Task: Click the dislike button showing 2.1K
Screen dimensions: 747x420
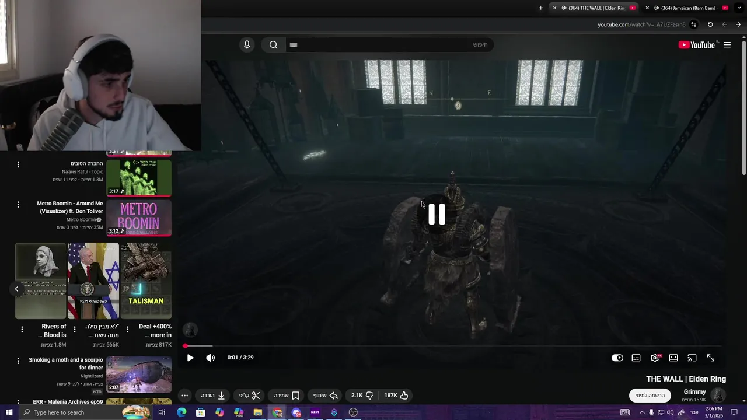Action: point(362,395)
